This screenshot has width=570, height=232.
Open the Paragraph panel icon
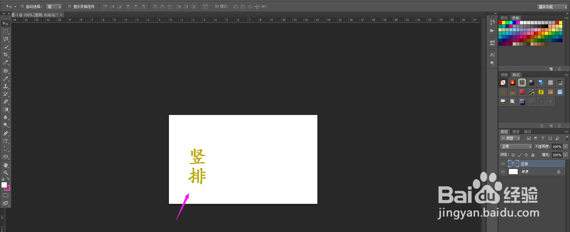pos(492,63)
